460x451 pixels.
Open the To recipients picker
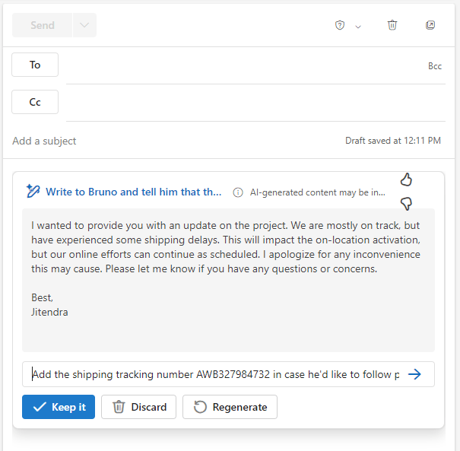[x=35, y=65]
